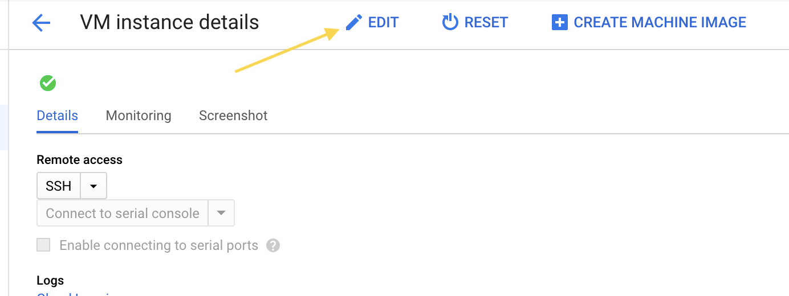Connect via the SSH button
The width and height of the screenshot is (789, 296).
coord(59,186)
